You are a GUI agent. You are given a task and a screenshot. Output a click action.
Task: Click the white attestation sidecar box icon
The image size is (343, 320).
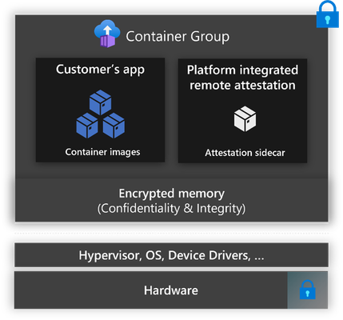pos(245,119)
